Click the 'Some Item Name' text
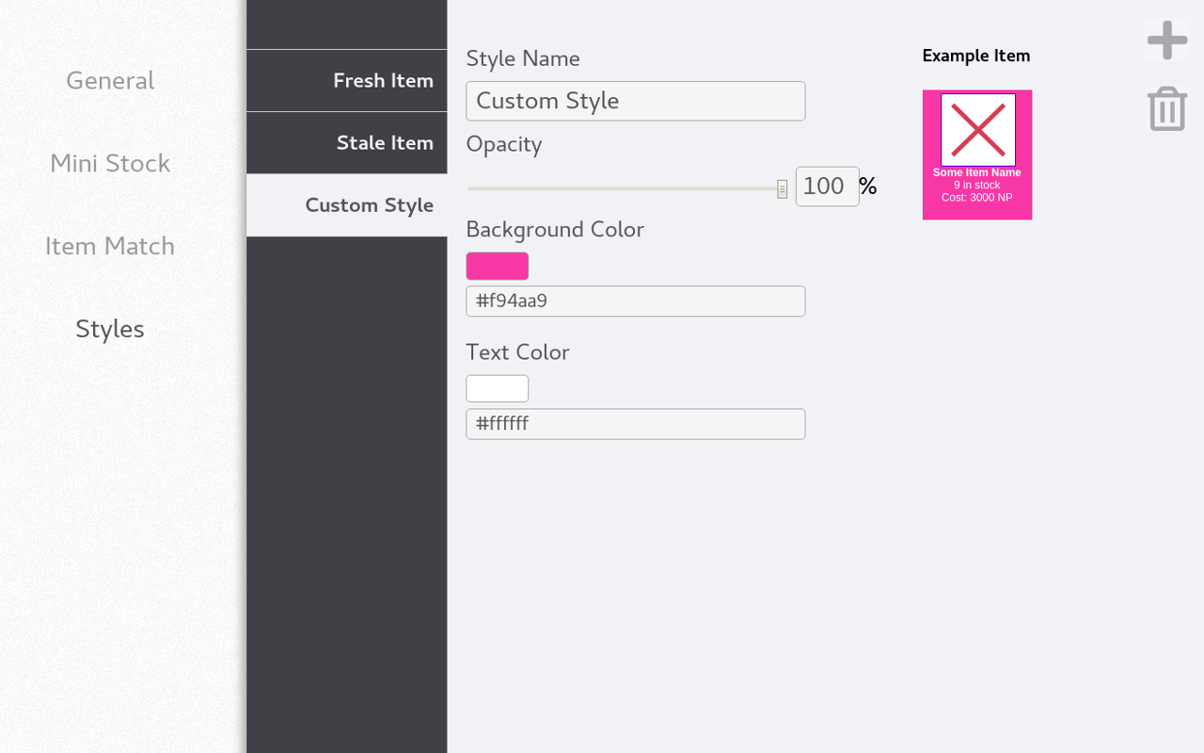 click(977, 173)
